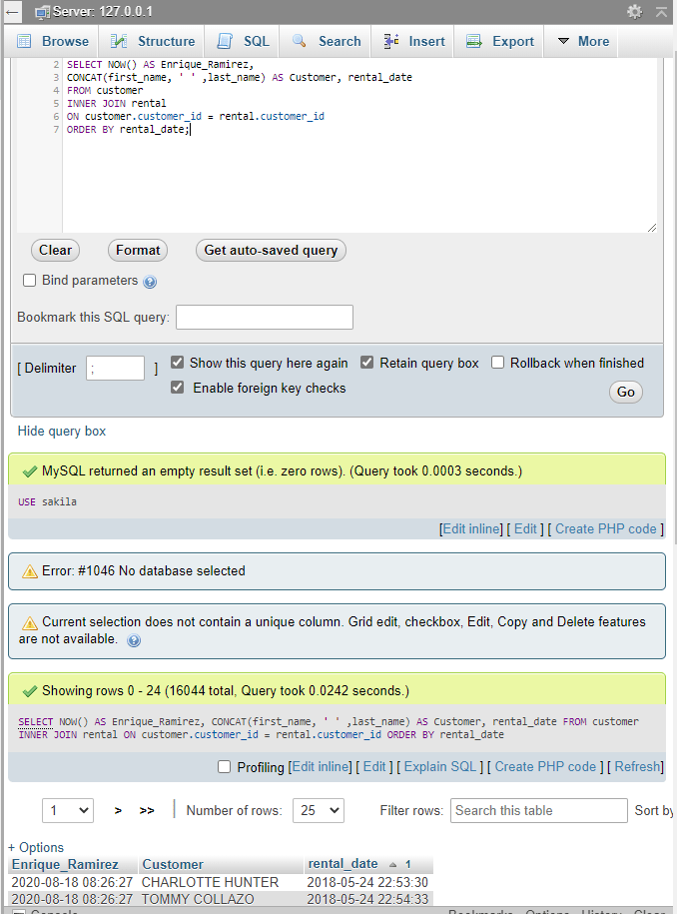This screenshot has width=677, height=914.
Task: Click Edit inline for USE sakila query
Action: (x=472, y=529)
